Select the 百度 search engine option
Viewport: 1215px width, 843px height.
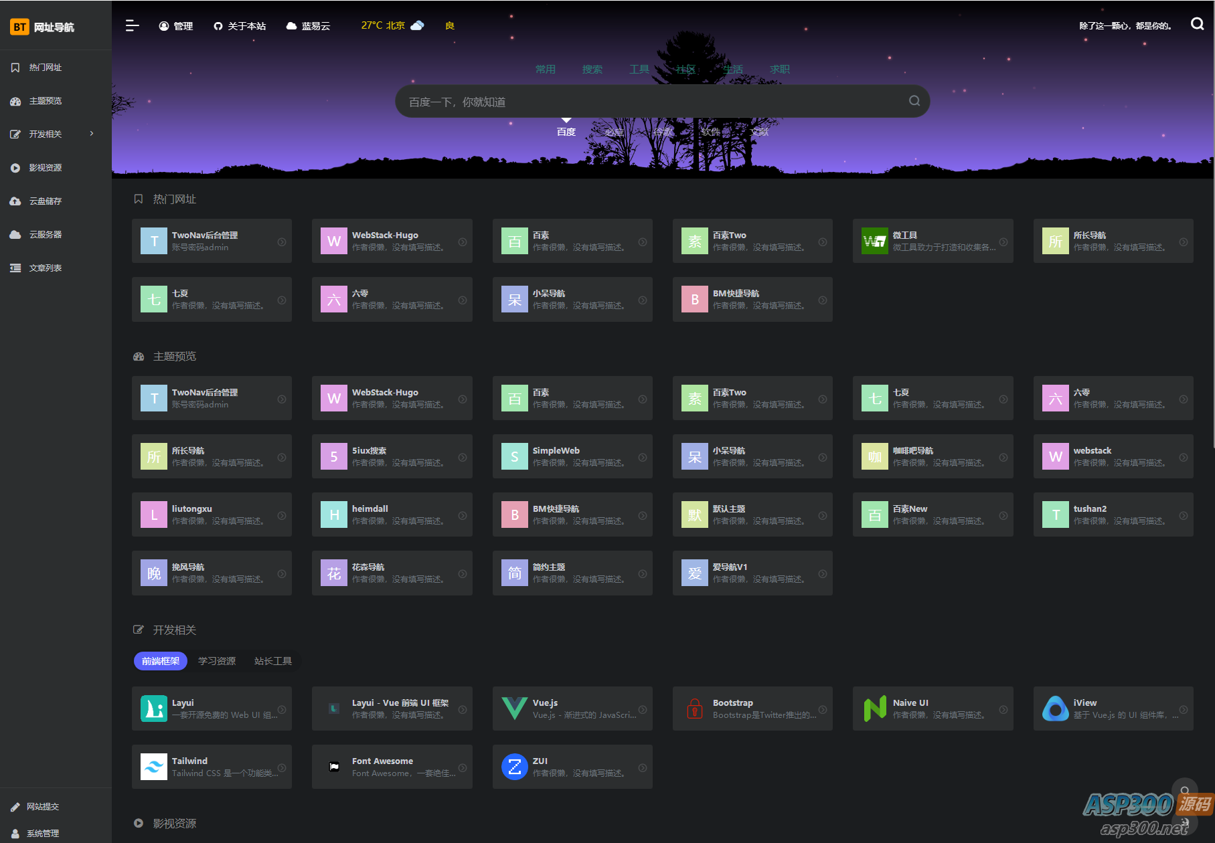pos(566,132)
